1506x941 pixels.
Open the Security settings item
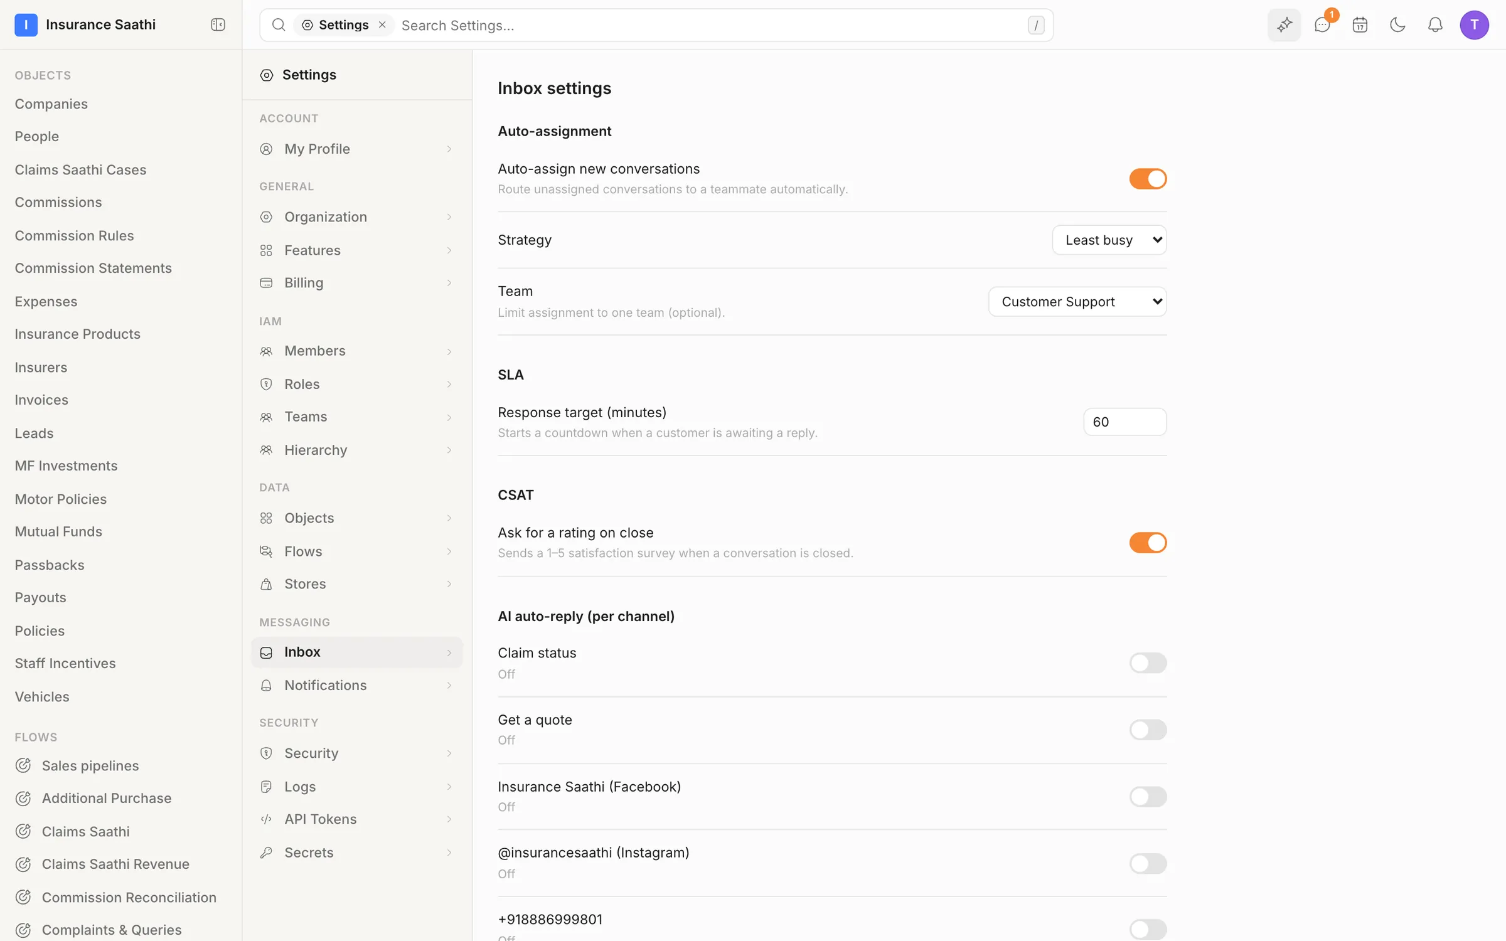click(356, 753)
